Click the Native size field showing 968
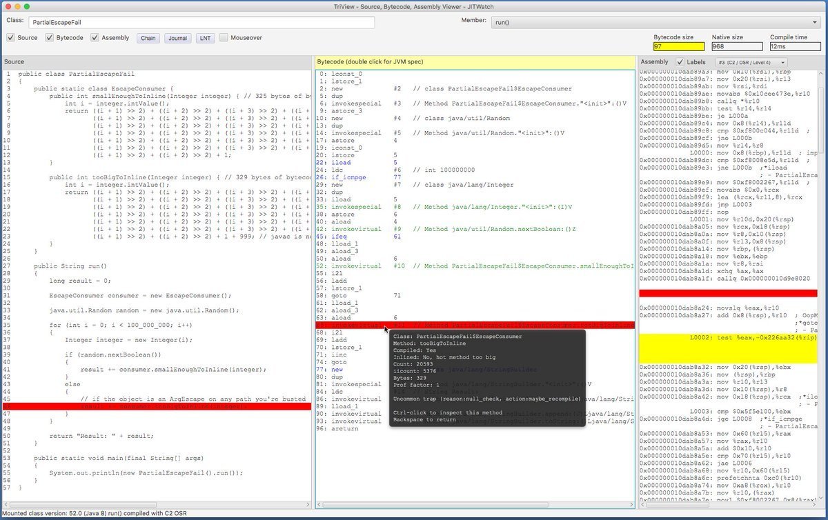The image size is (828, 520). pos(737,47)
